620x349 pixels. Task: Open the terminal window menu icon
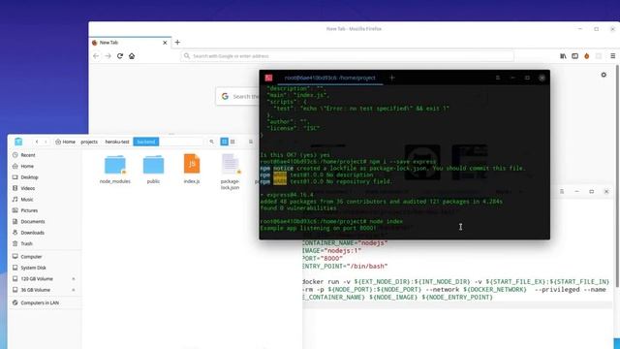pos(498,78)
